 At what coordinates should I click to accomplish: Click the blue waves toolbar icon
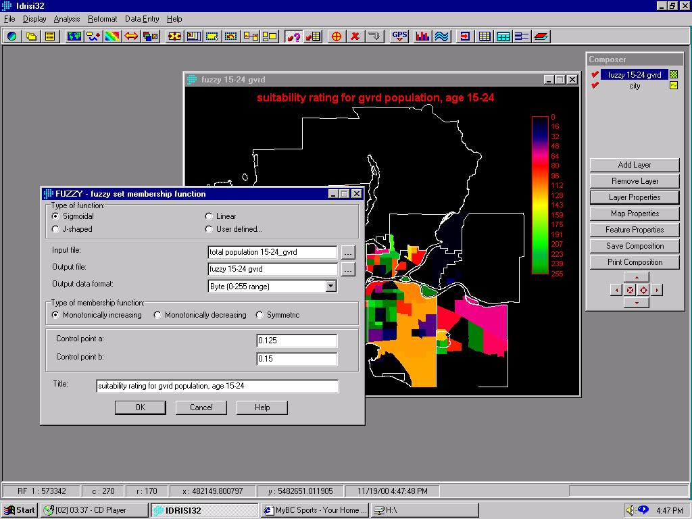(442, 36)
